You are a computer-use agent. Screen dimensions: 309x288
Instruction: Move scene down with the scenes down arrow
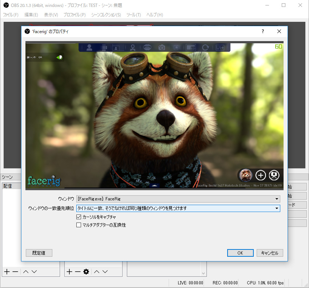(34, 272)
